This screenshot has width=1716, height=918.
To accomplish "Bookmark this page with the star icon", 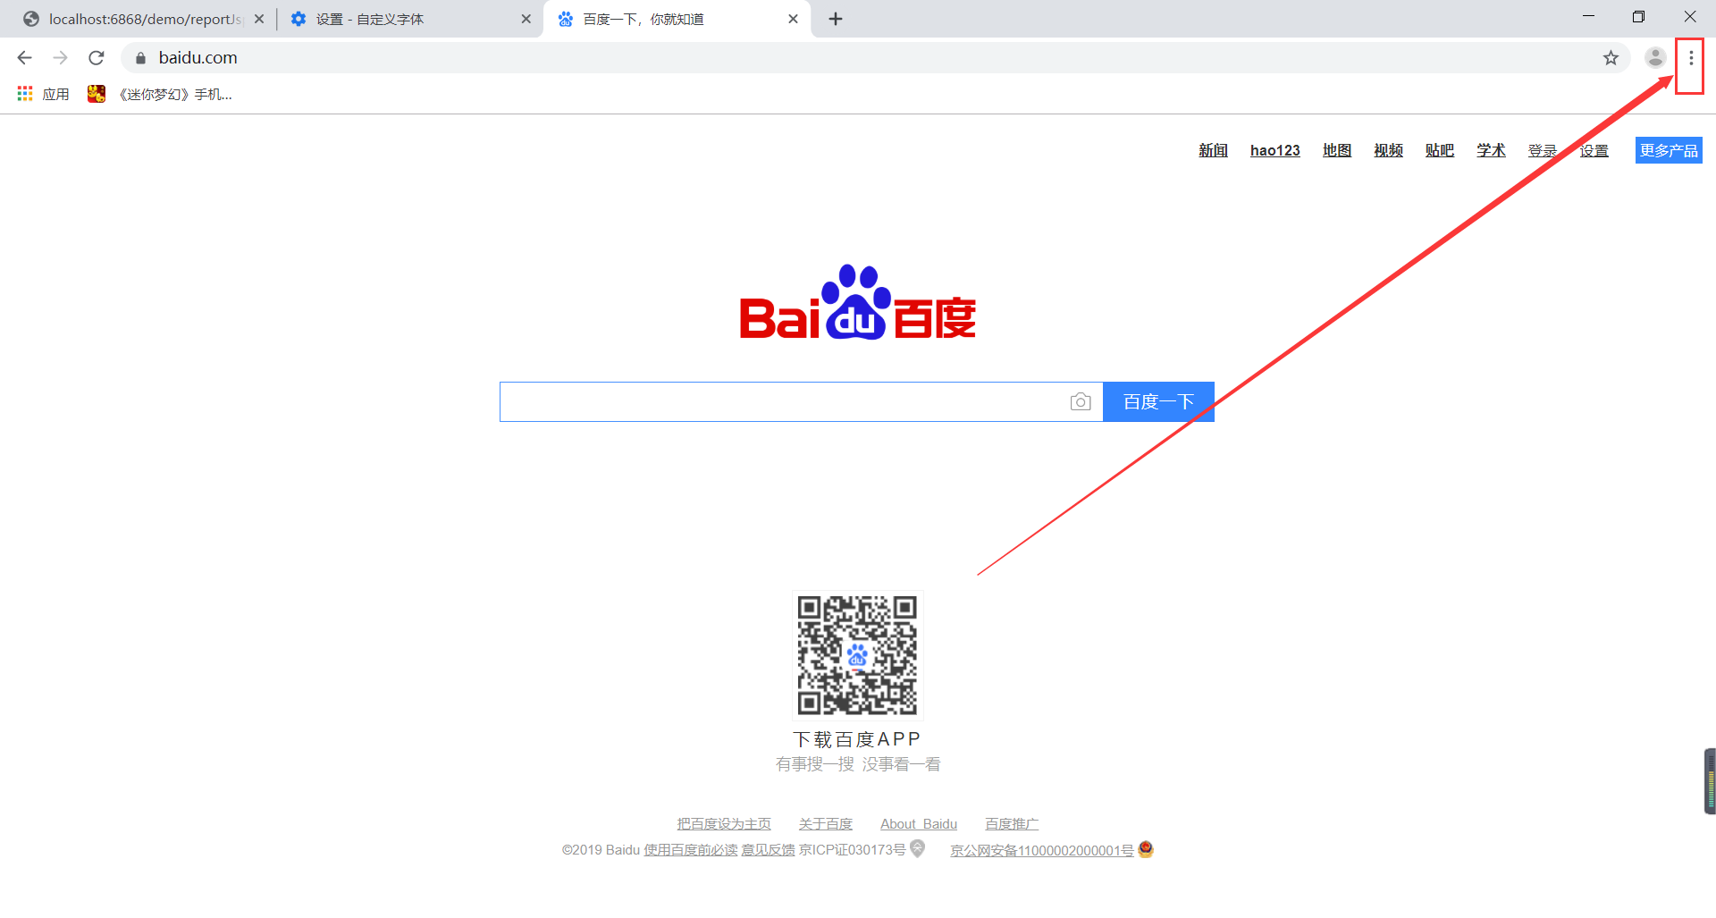I will tap(1611, 58).
